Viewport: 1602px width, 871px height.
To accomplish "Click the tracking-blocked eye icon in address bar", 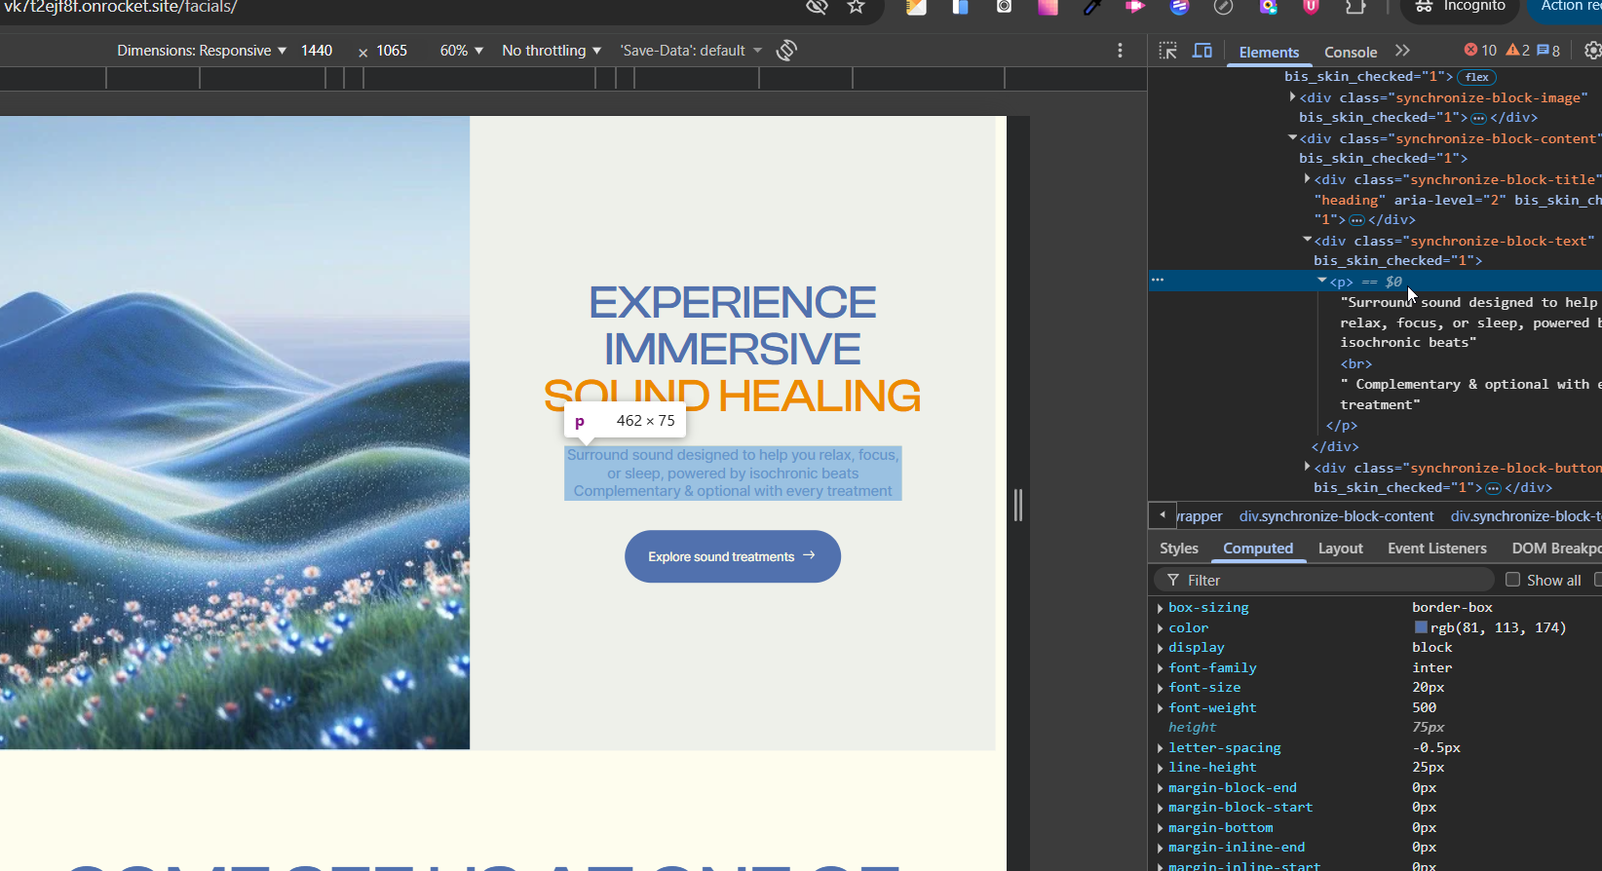I will coord(817,7).
